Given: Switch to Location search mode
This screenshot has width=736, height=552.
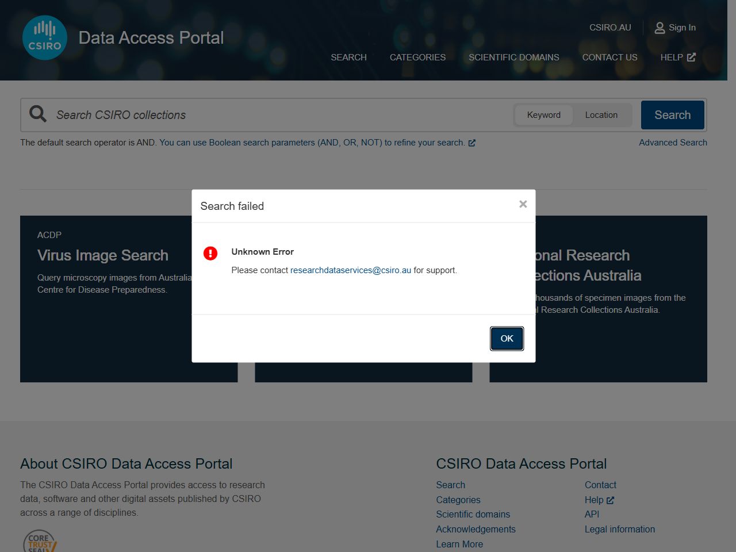Looking at the screenshot, I should [601, 114].
